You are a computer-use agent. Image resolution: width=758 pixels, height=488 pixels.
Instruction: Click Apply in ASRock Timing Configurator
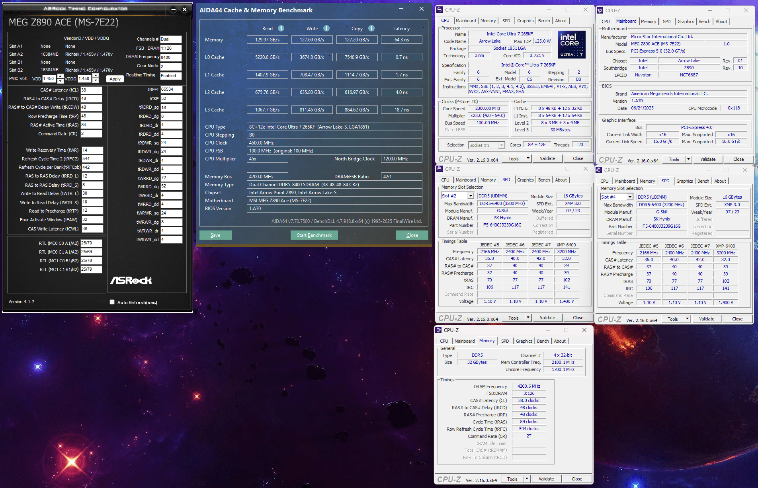pyautogui.click(x=115, y=79)
